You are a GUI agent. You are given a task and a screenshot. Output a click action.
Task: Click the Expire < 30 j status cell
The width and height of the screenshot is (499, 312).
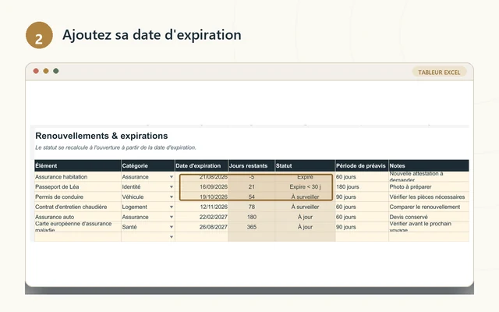pyautogui.click(x=305, y=187)
